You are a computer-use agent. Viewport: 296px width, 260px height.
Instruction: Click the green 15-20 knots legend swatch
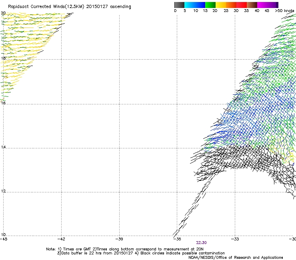click(210, 5)
